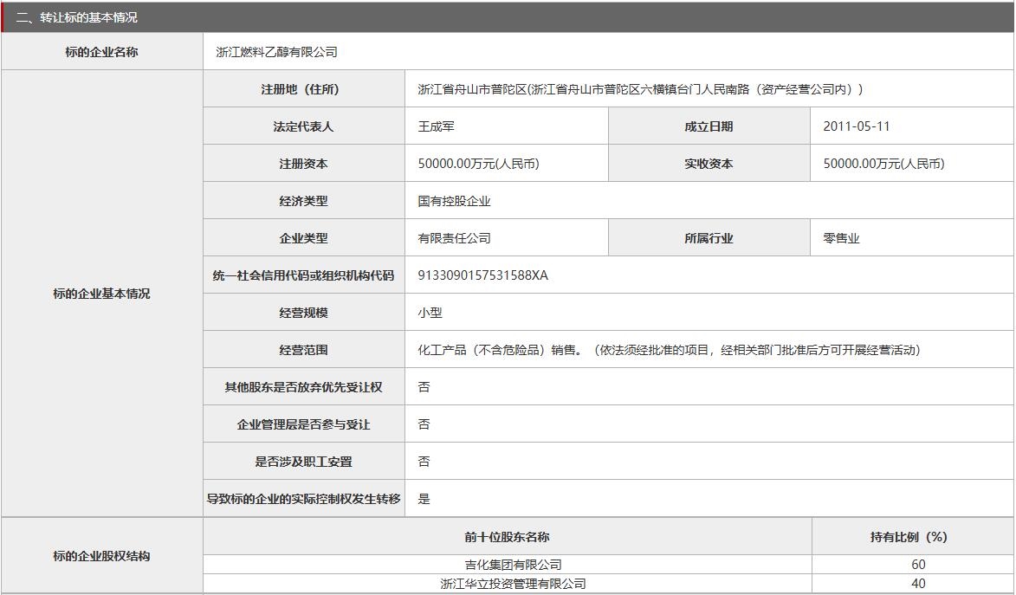
Task: Select the legal representative name 王成军
Action: 429,126
